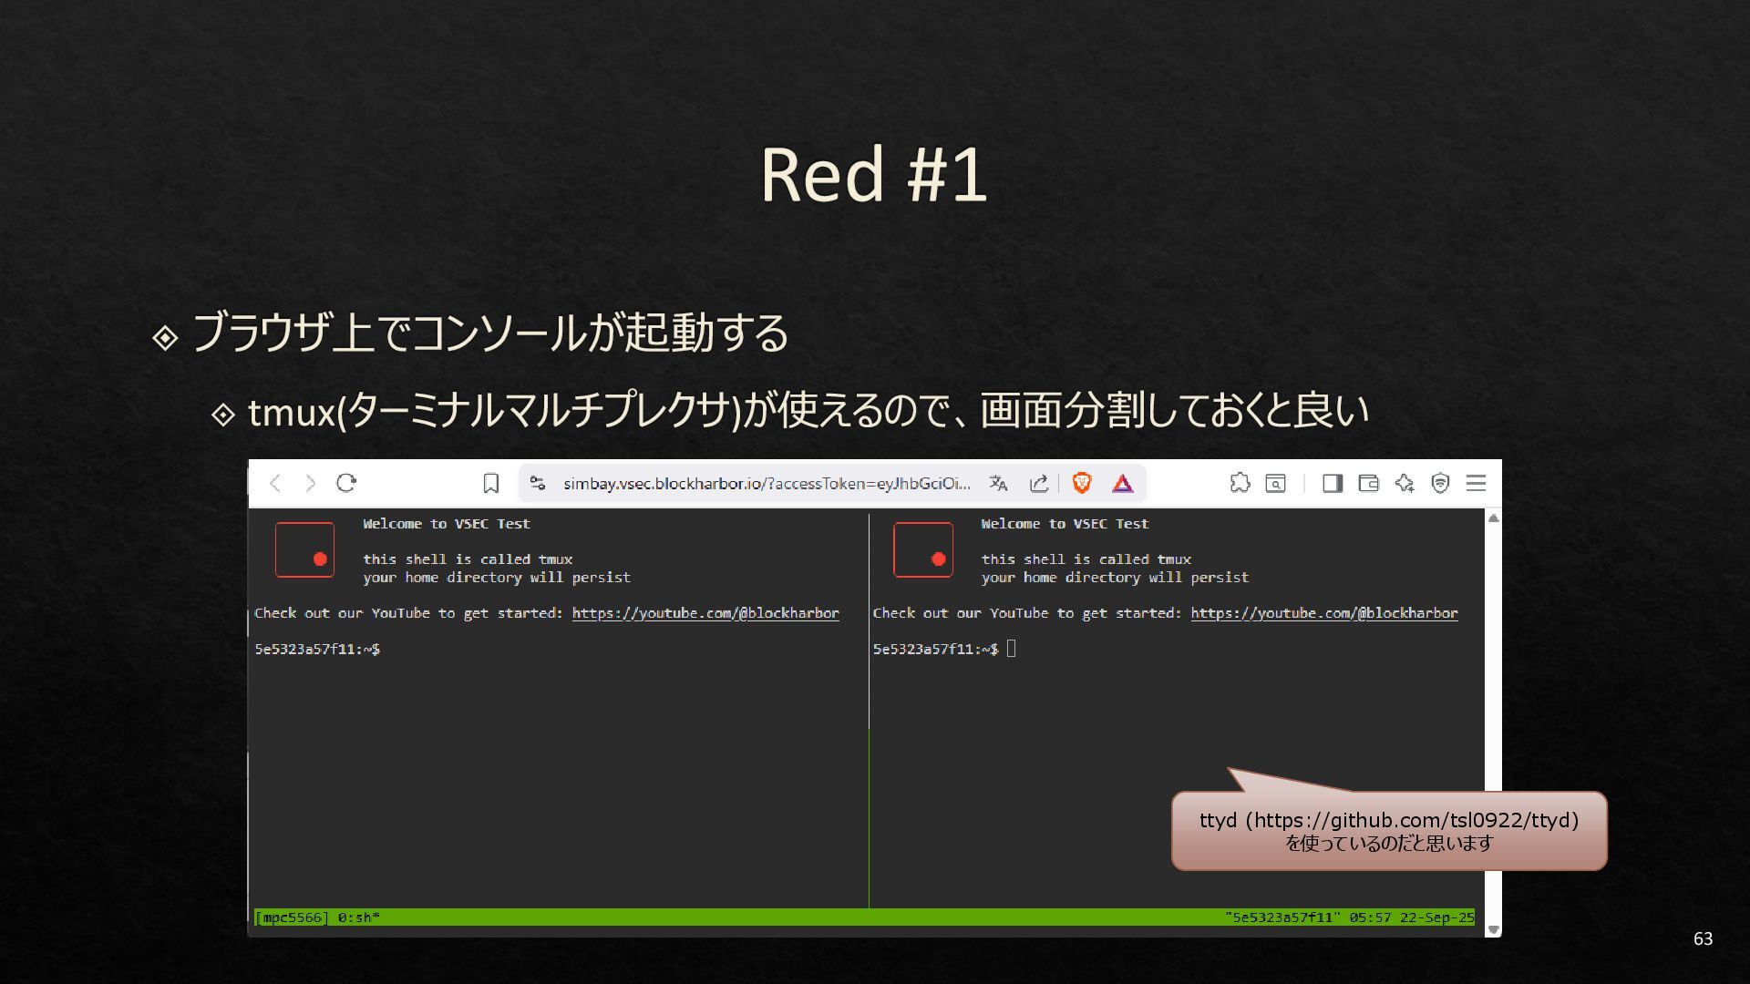Bookmark the current page
The image size is (1750, 984).
tap(491, 483)
